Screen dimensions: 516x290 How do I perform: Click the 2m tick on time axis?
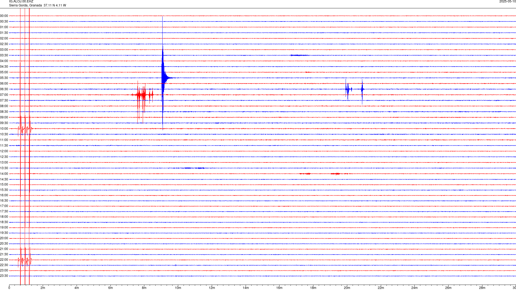(x=43, y=288)
